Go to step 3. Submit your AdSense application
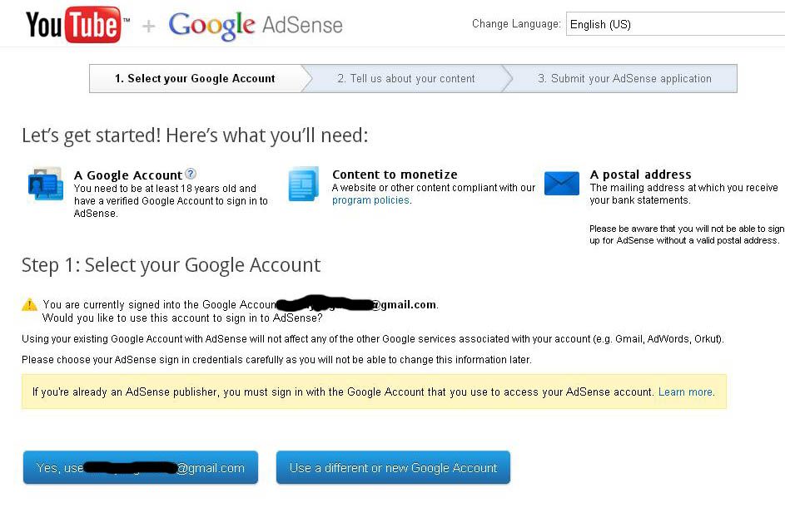Viewport: 785px width, 517px height. coord(624,78)
